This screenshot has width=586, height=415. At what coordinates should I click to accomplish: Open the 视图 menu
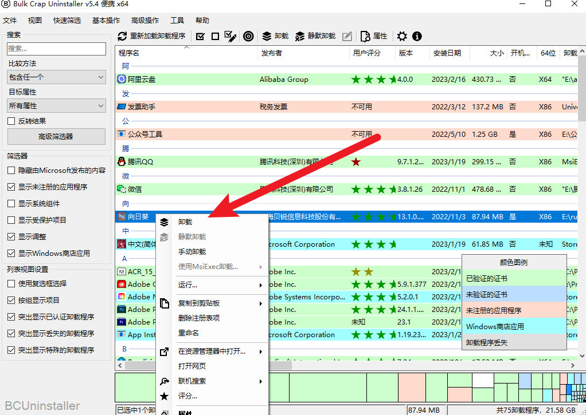point(35,21)
